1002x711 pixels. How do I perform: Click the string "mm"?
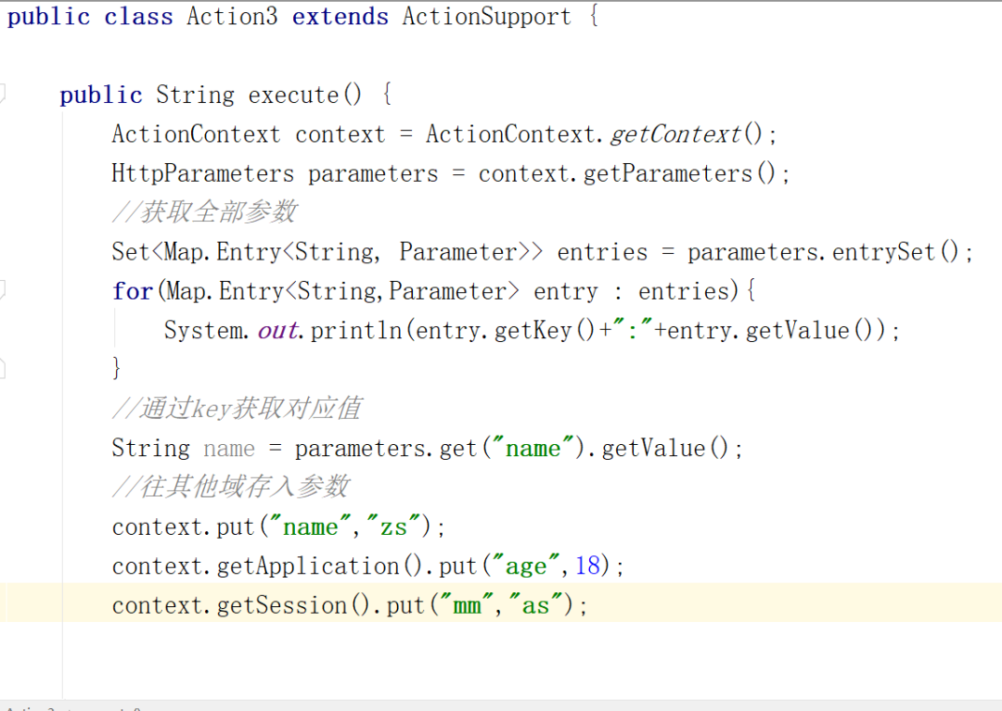467,605
